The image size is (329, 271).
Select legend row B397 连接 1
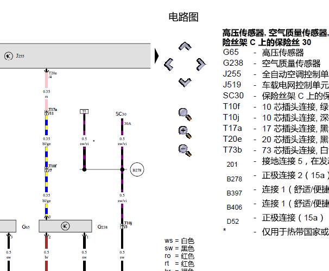click(277, 191)
